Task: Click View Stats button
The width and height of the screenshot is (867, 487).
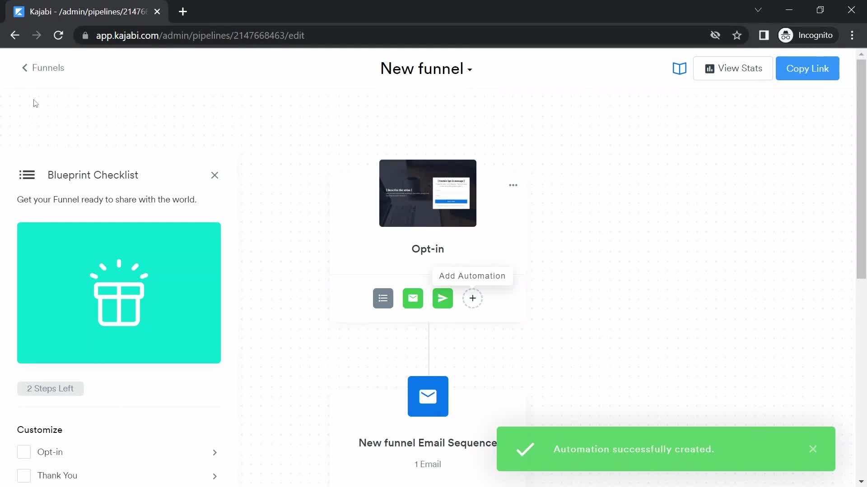Action: coord(733,68)
